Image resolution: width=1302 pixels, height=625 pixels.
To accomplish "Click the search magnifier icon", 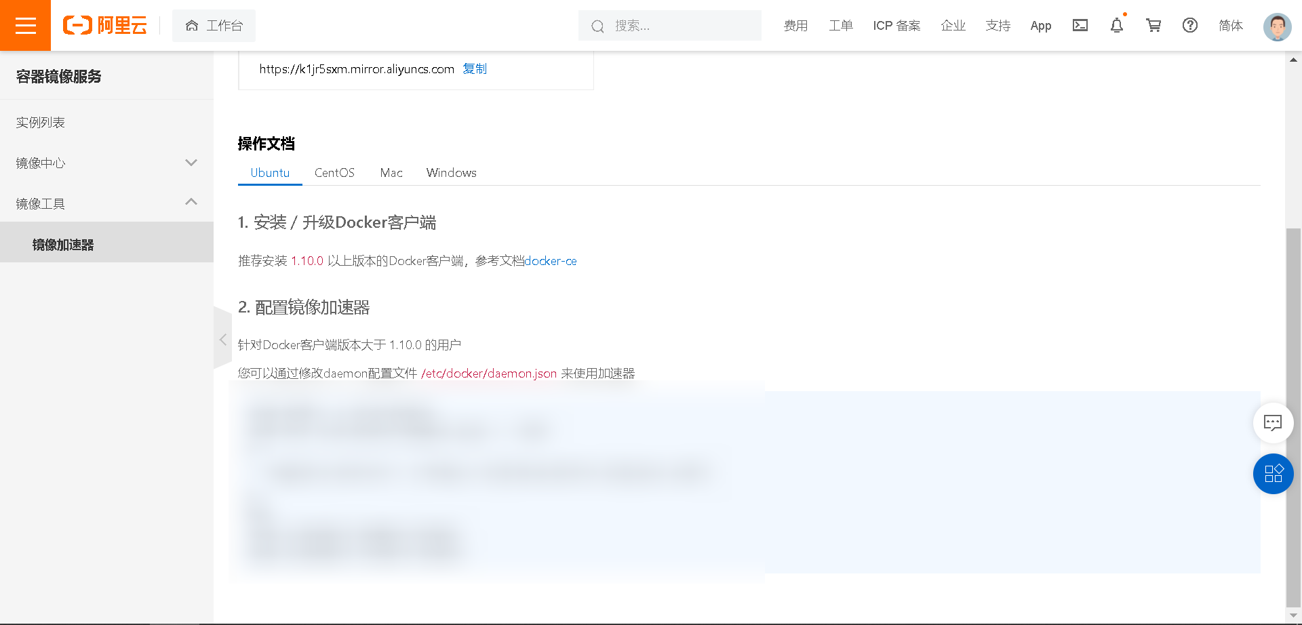I will pyautogui.click(x=597, y=26).
